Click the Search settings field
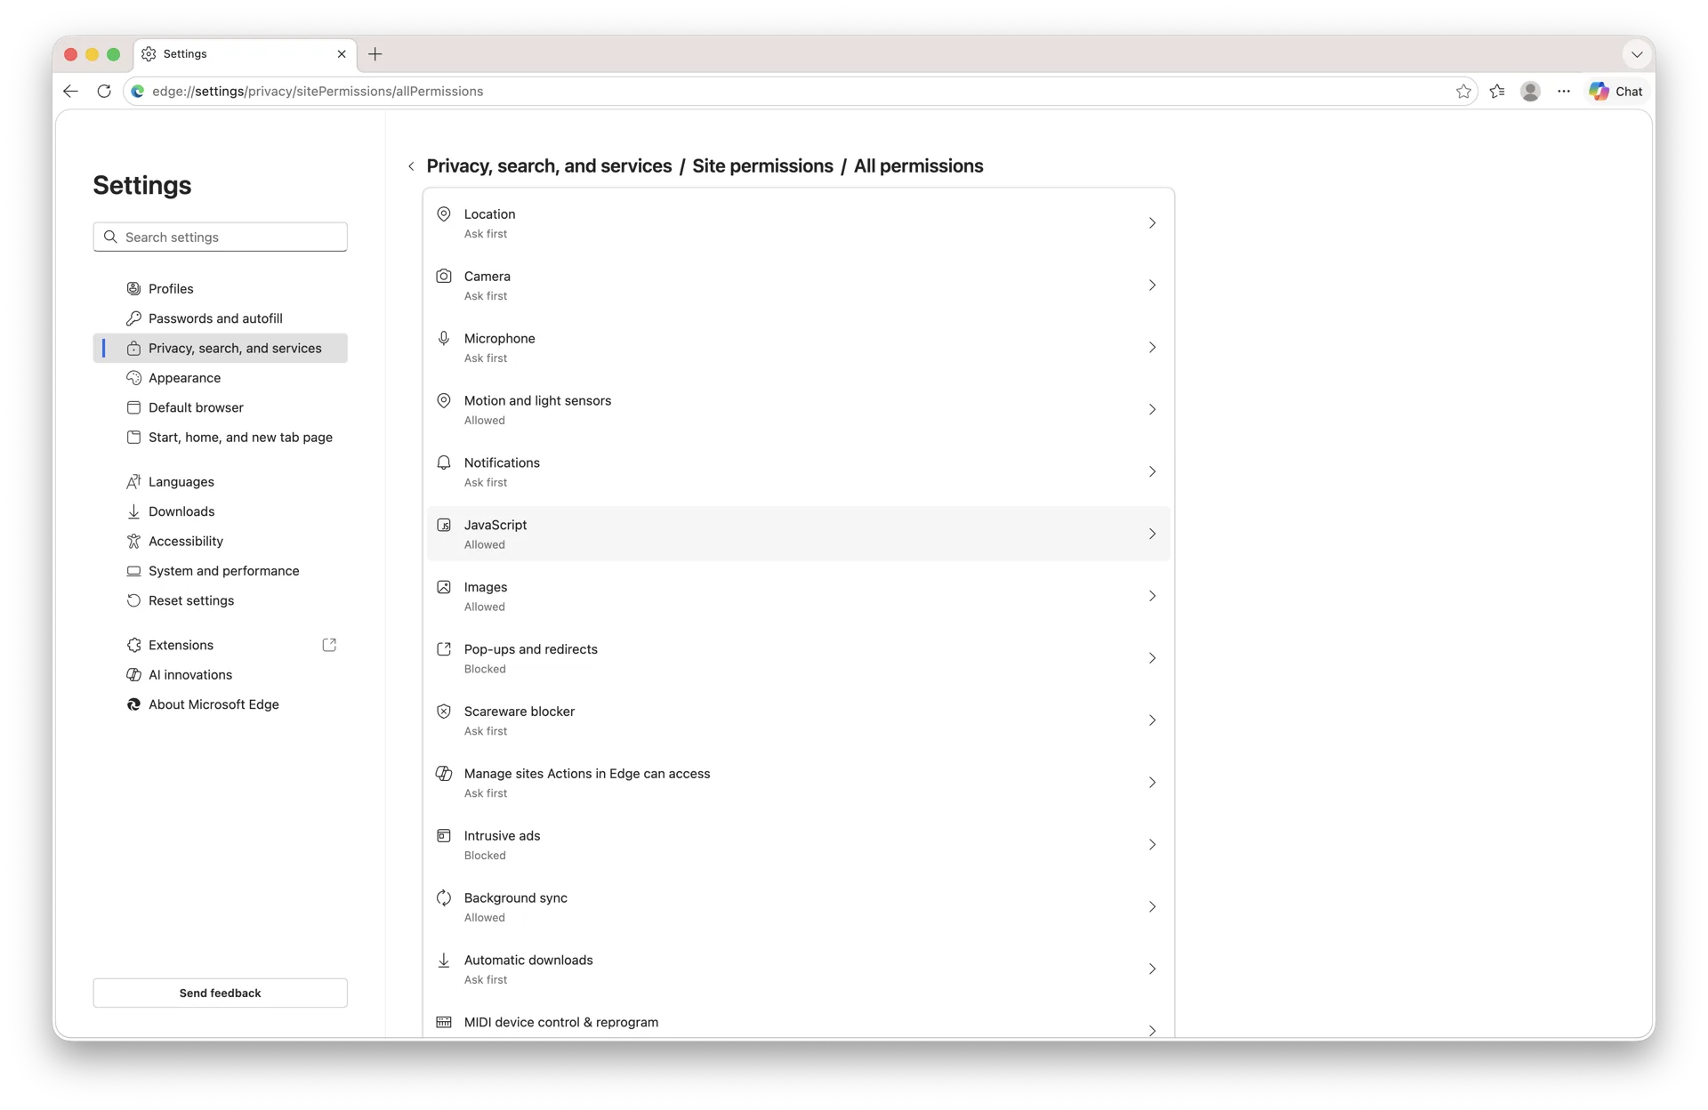 (220, 237)
